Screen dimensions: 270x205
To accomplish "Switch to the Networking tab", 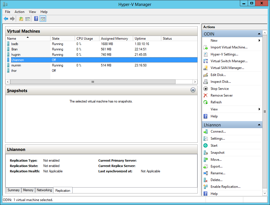I will pos(44,190).
